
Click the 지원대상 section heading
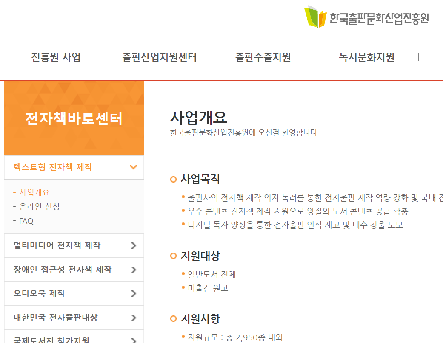pos(200,256)
